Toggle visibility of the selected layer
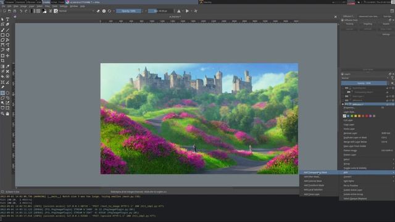 (x=343, y=104)
